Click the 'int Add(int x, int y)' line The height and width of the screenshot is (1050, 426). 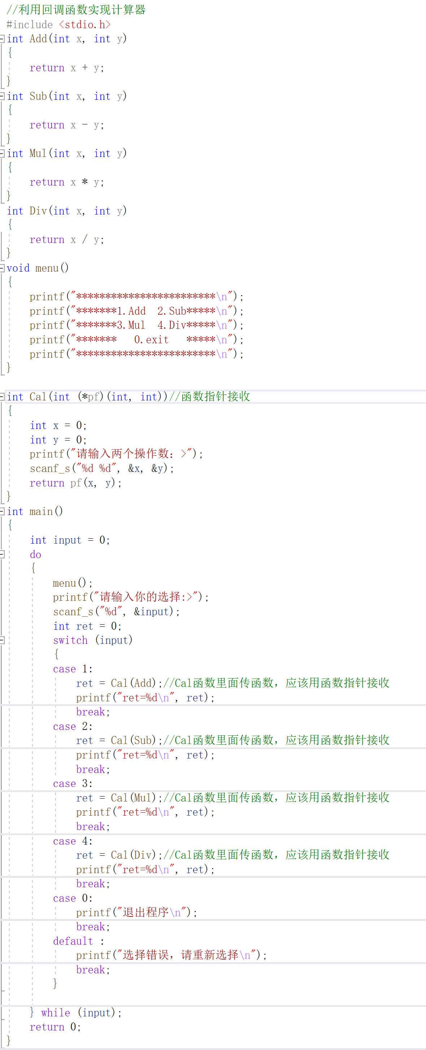click(x=67, y=39)
